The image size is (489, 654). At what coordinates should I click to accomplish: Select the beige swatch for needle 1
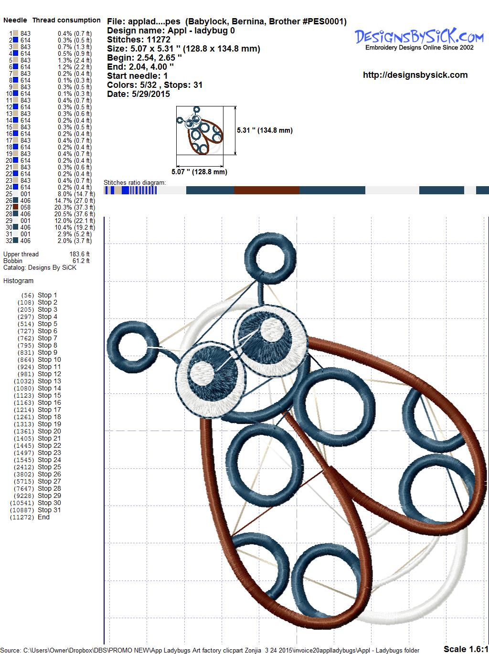pos(16,33)
